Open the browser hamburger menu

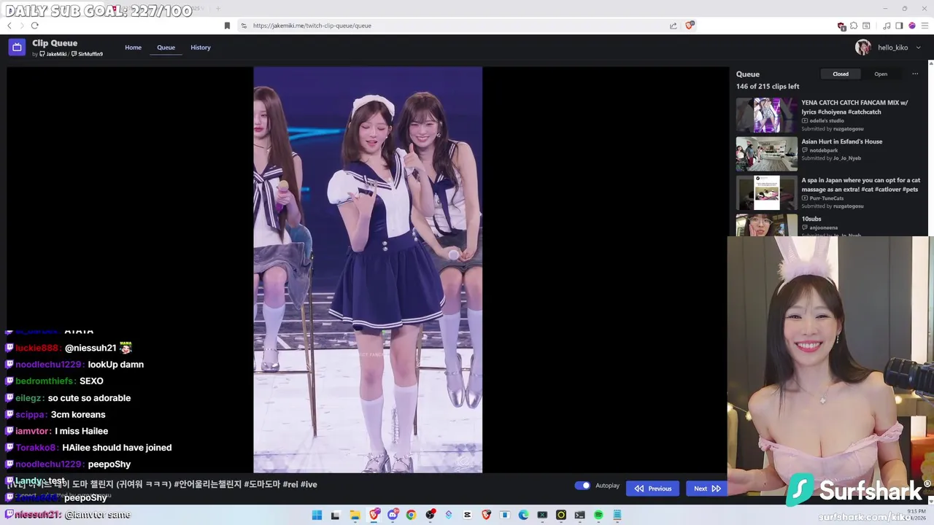(924, 26)
